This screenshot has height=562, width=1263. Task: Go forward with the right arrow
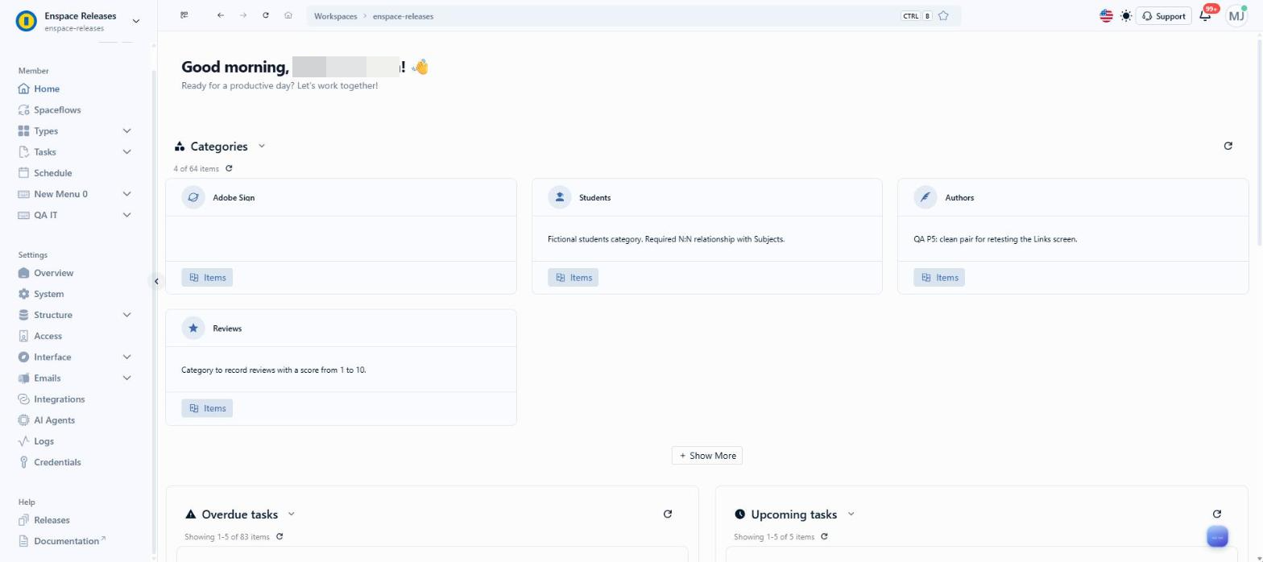point(242,15)
